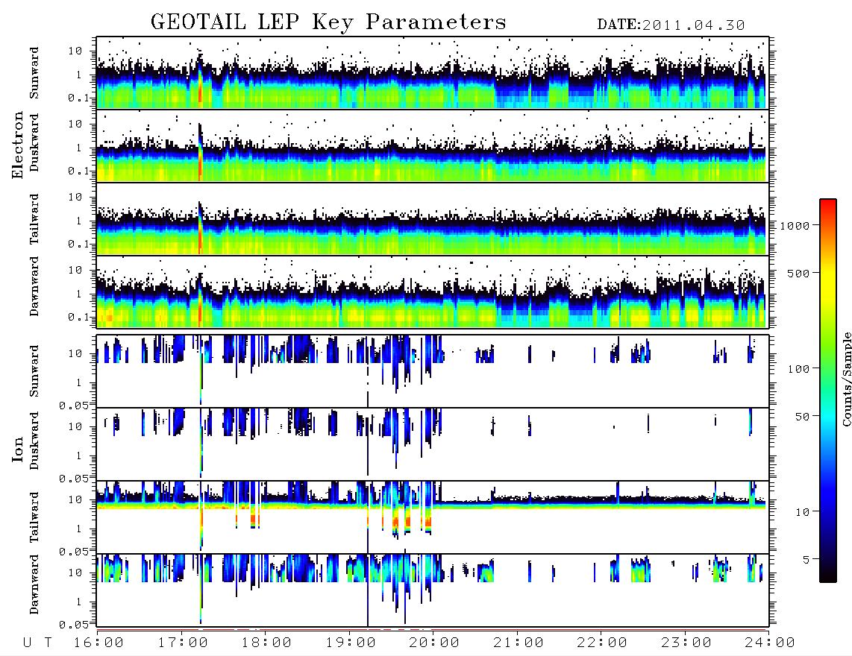Click the Electron Duskward axis label
852x656 pixels.
pyautogui.click(x=34, y=142)
